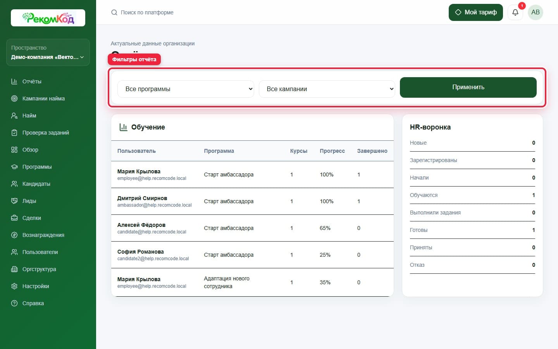This screenshot has width=558, height=349.
Task: Click the 35% progress value
Action: pyautogui.click(x=325, y=282)
